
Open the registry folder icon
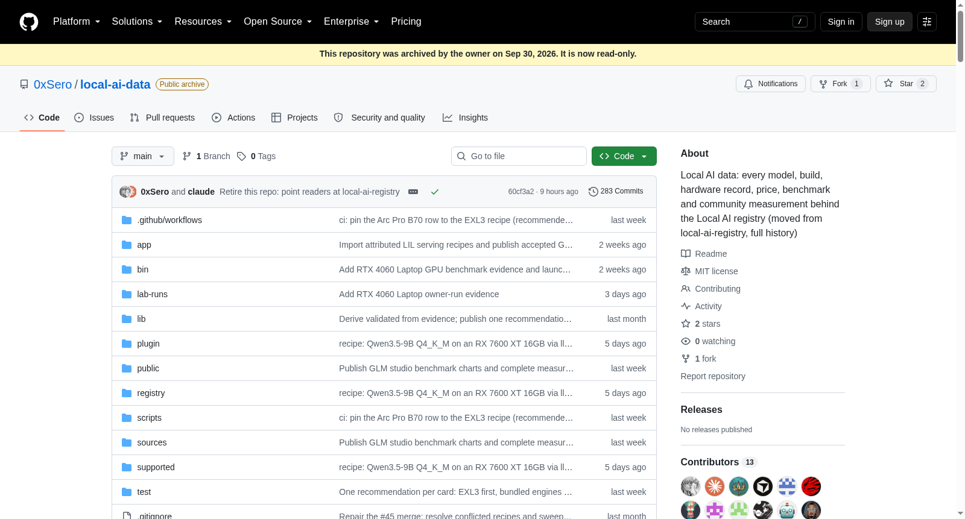127,393
